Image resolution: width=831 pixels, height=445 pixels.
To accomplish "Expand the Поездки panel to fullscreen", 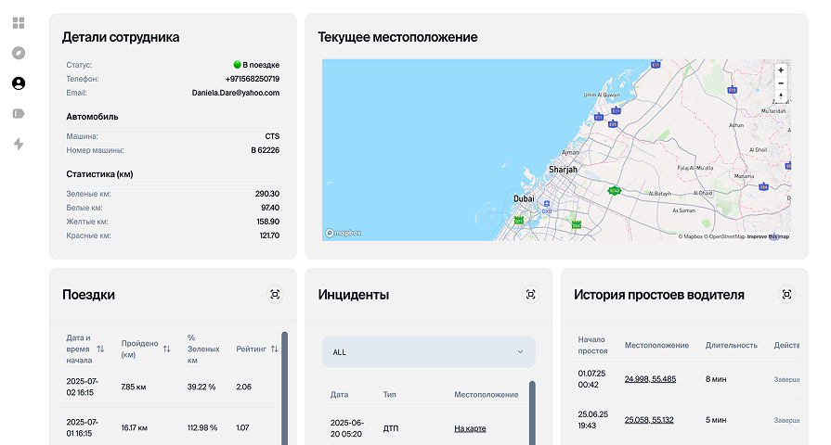I will (x=274, y=294).
